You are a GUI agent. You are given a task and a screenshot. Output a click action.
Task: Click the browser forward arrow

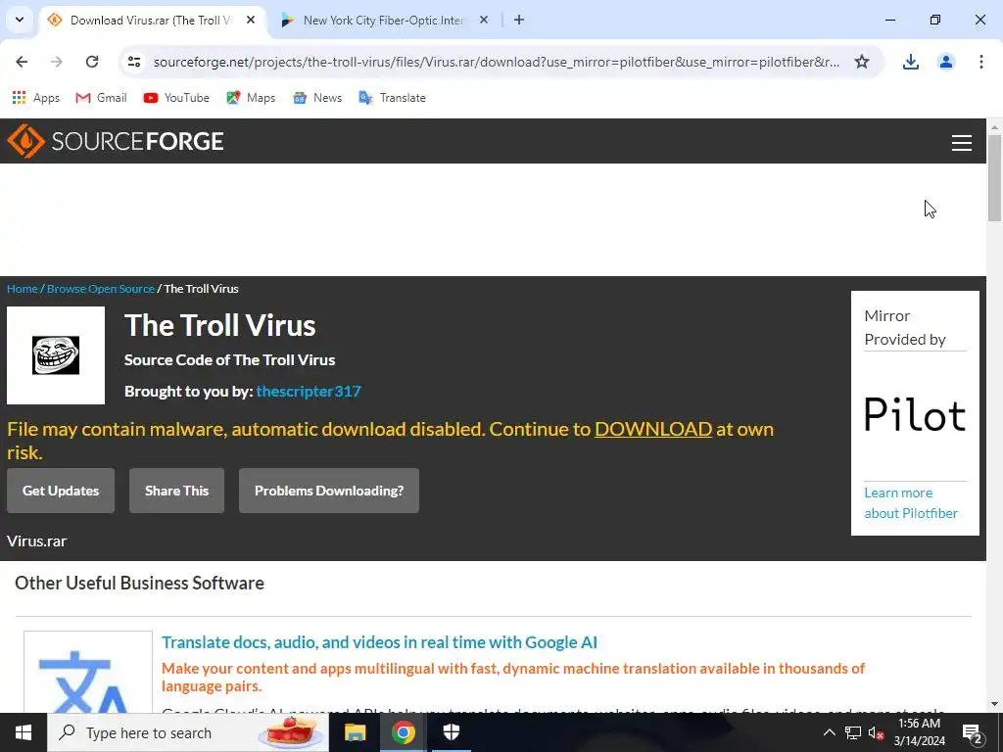pos(57,62)
